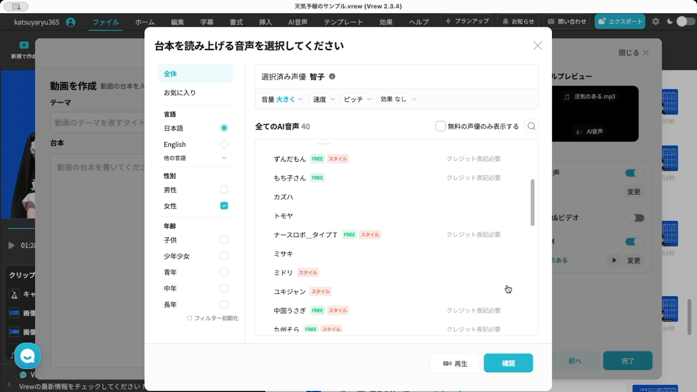Viewport: 697px width, 392px height.
Task: Click the search magnifier icon for AI voices
Action: [x=531, y=126]
